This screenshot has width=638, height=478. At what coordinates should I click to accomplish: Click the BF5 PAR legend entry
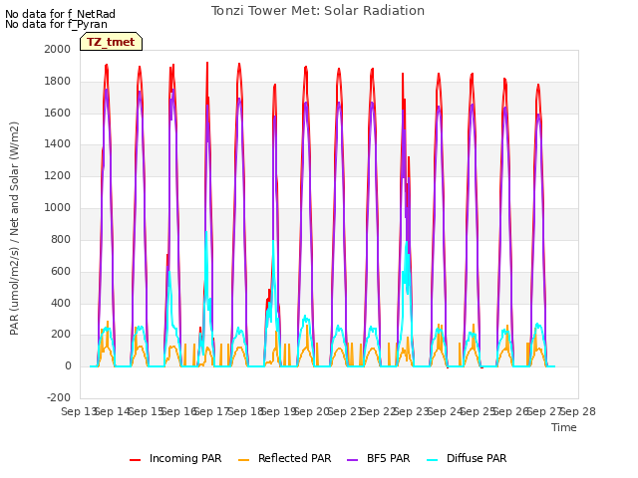point(378,458)
